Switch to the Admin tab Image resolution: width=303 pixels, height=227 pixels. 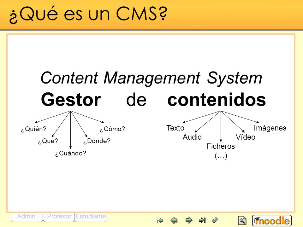coord(27,217)
